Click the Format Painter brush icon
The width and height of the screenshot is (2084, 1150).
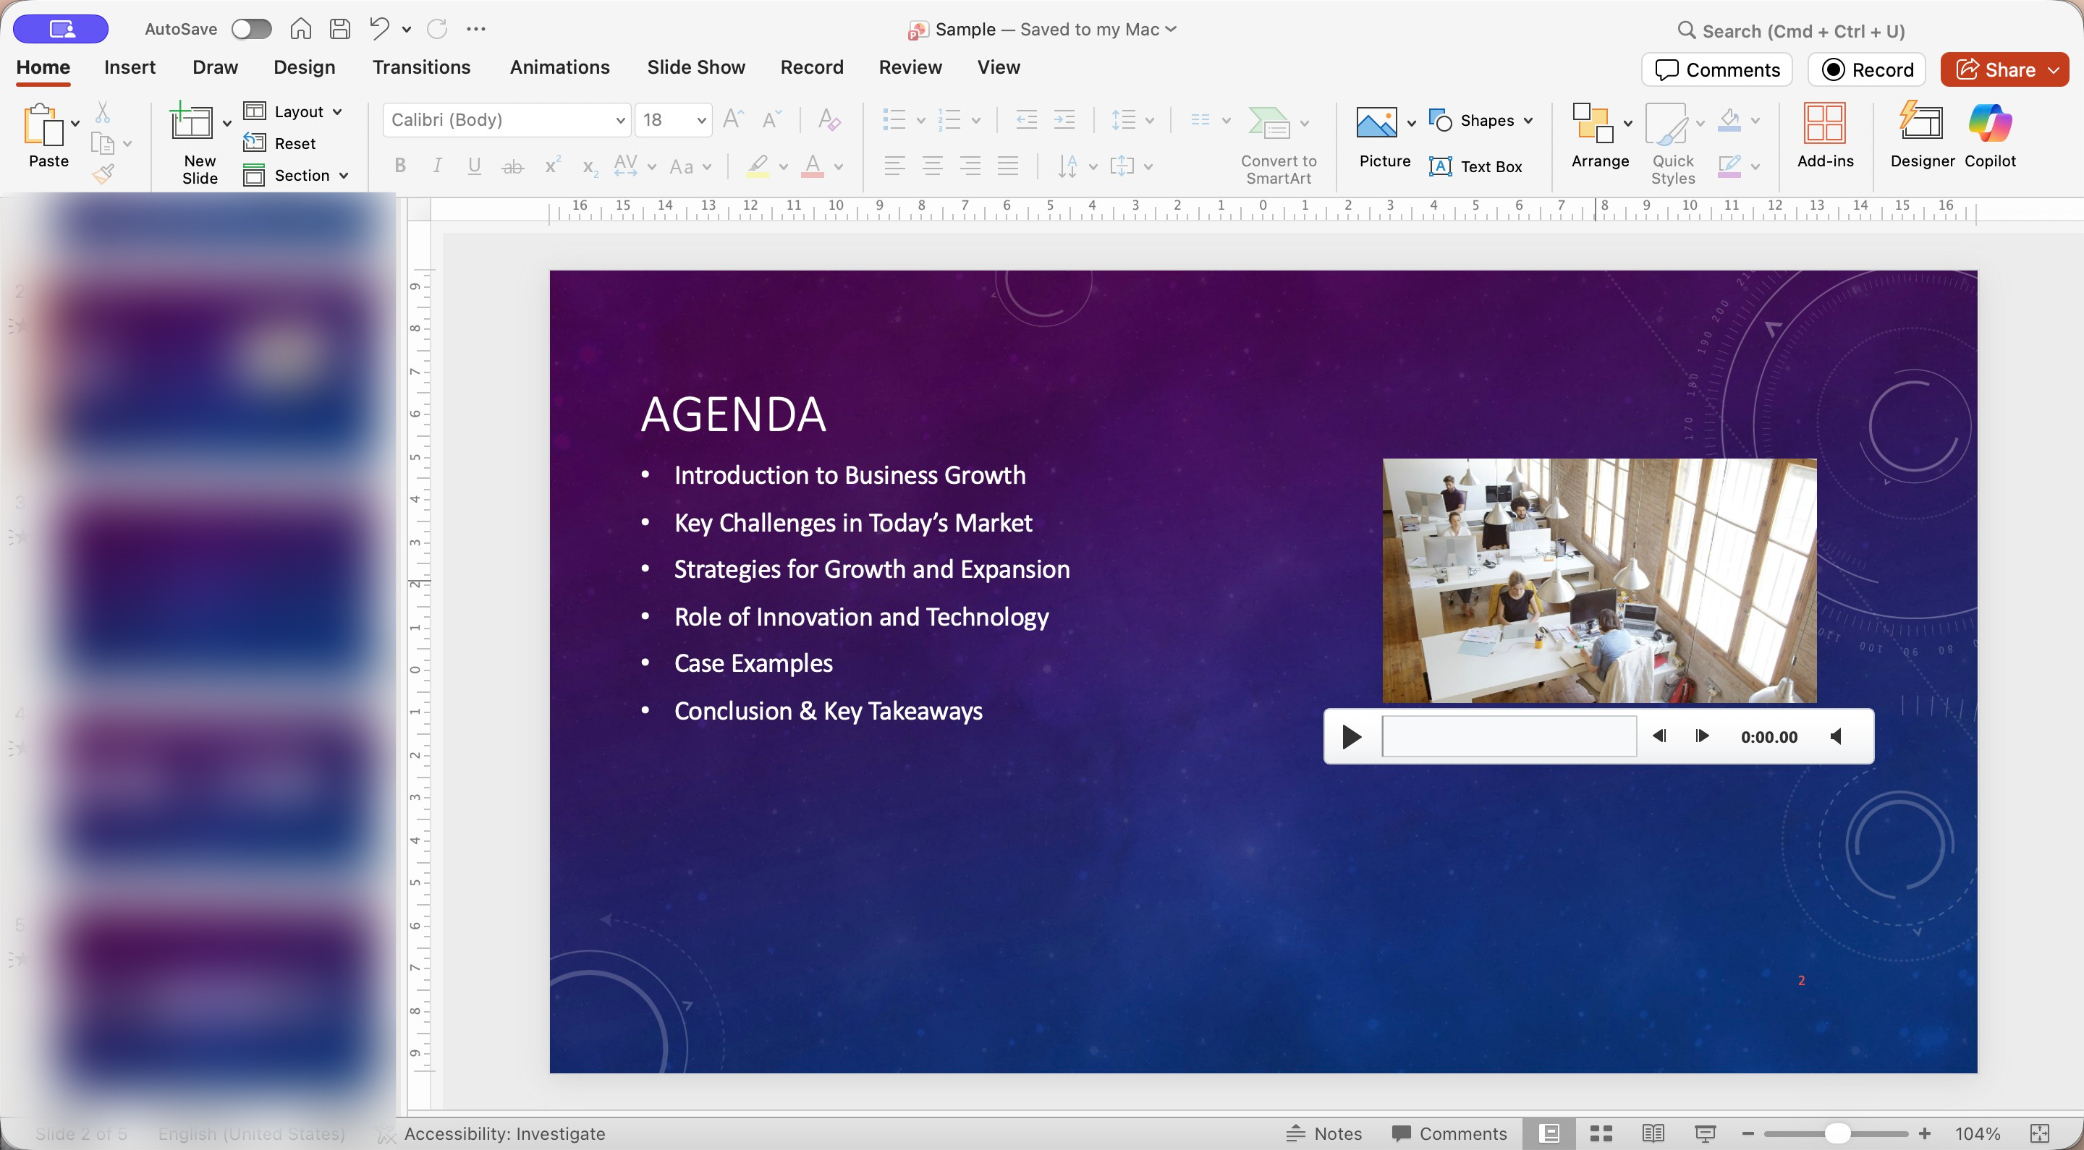click(103, 174)
